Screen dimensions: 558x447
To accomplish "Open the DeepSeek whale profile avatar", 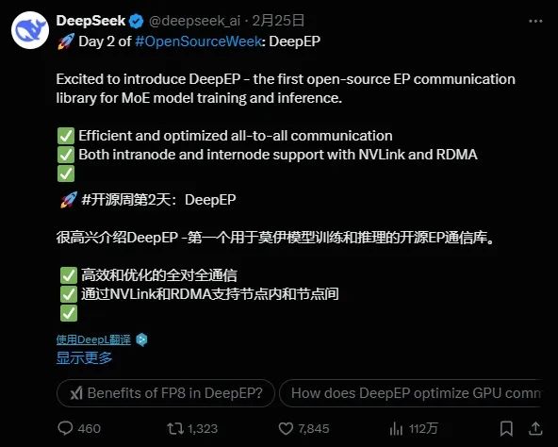I will click(30, 30).
